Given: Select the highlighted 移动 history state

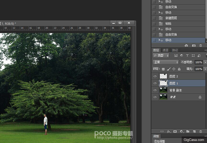Looking at the screenshot, I should point(178,40).
